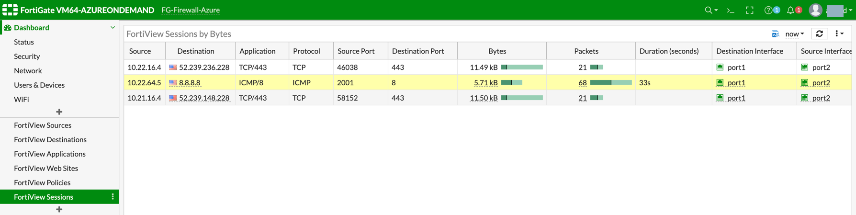Viewport: 856px width, 215px height.
Task: Click destination IP link 8.8.8.8
Action: 190,82
